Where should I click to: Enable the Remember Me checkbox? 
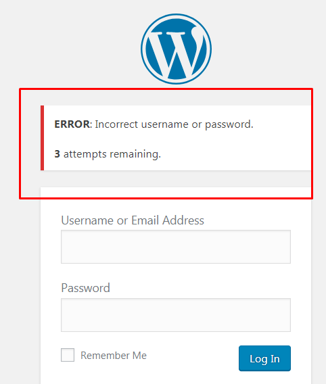(68, 355)
